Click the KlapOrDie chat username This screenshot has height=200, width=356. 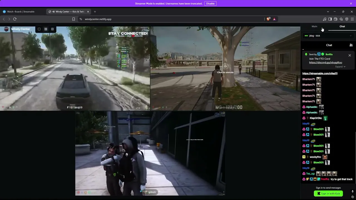[x=316, y=118]
